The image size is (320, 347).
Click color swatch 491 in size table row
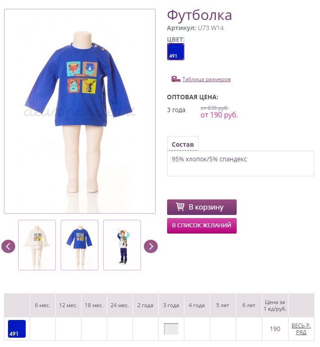pyautogui.click(x=17, y=329)
